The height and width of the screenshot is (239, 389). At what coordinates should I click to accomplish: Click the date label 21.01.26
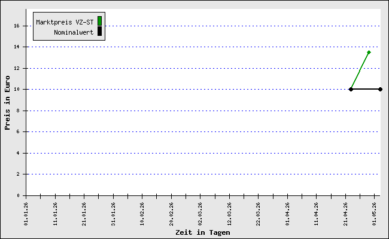tap(84, 214)
